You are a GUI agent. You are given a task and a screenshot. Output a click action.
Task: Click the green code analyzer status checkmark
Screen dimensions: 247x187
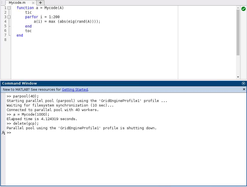pyautogui.click(x=243, y=9)
